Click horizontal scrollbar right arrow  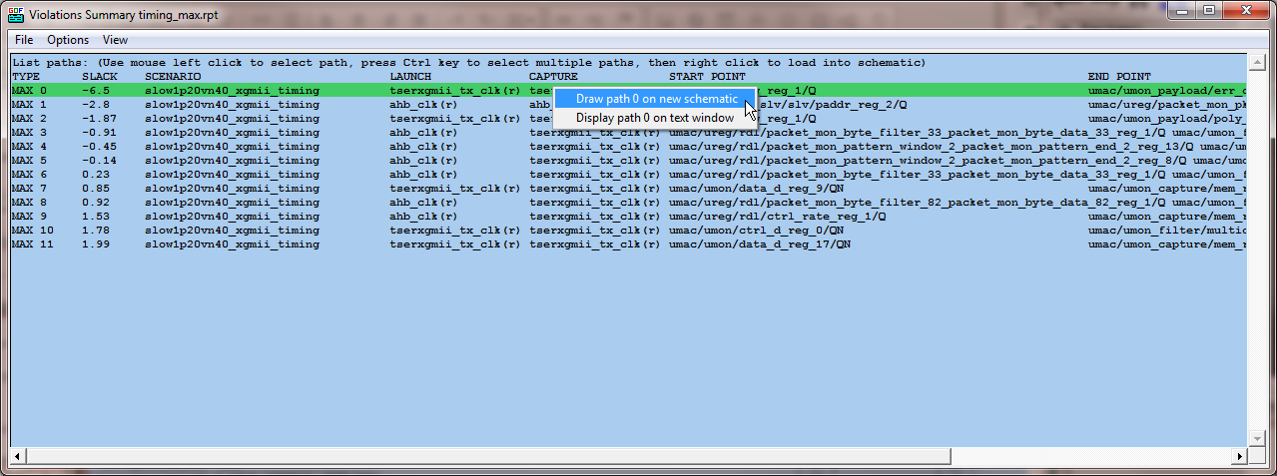coord(1239,456)
